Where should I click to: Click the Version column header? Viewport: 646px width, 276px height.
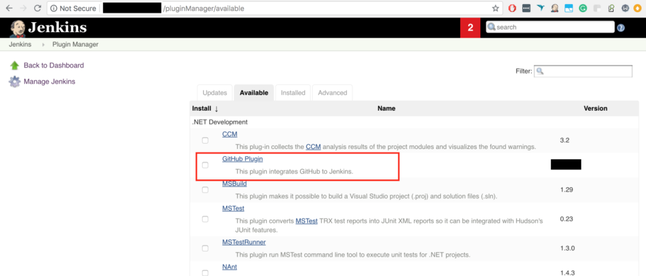(x=595, y=108)
